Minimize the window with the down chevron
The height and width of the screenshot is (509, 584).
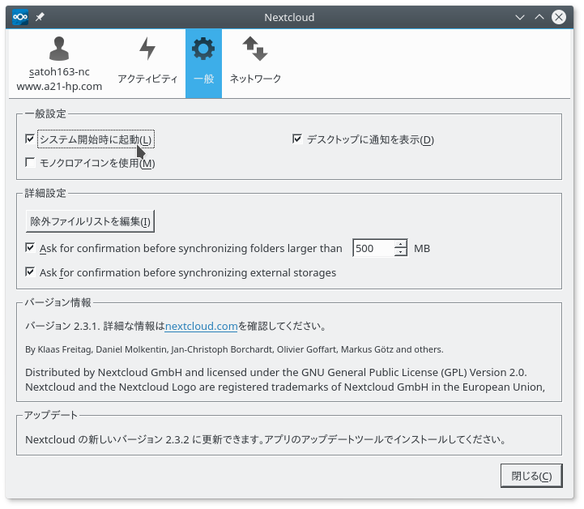(520, 17)
